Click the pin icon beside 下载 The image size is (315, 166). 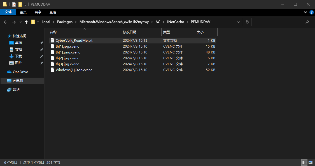click(42, 56)
